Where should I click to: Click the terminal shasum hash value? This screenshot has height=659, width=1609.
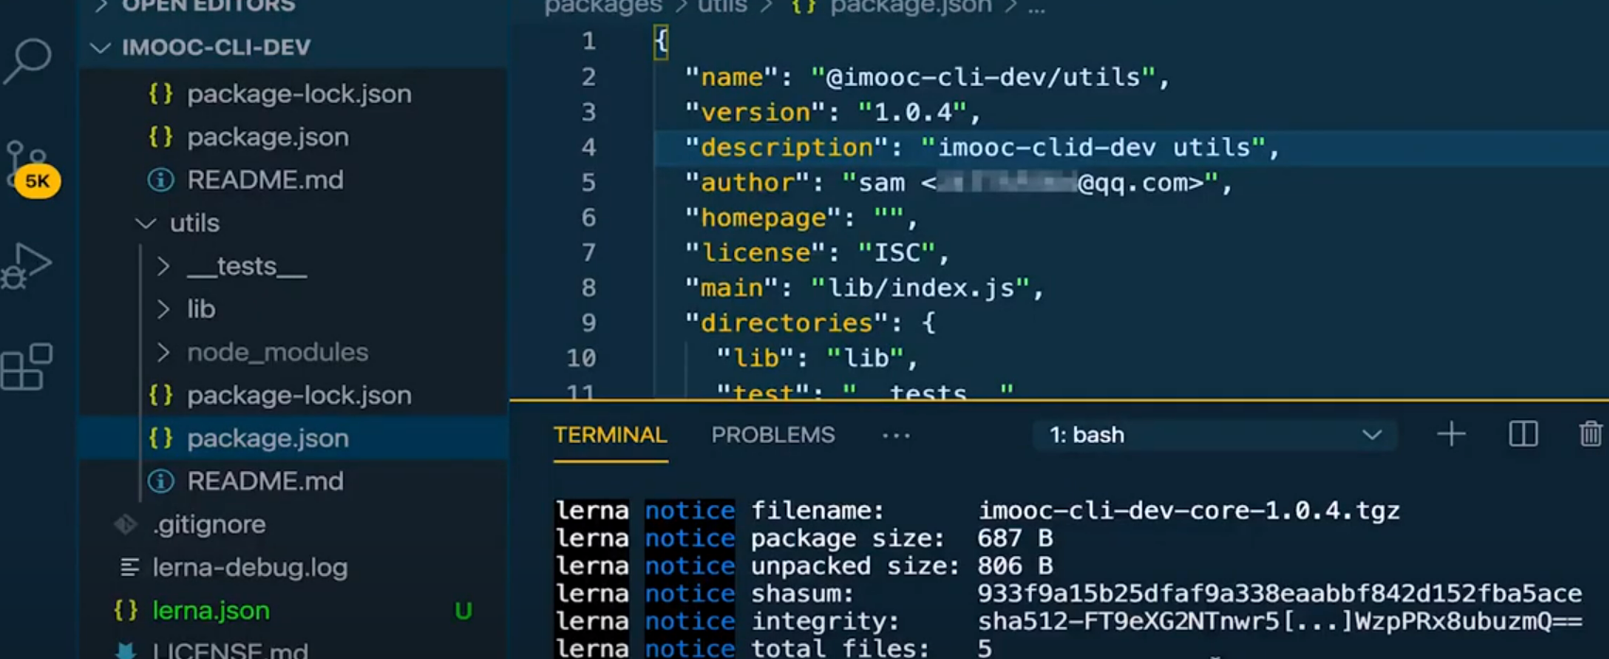click(x=1279, y=594)
